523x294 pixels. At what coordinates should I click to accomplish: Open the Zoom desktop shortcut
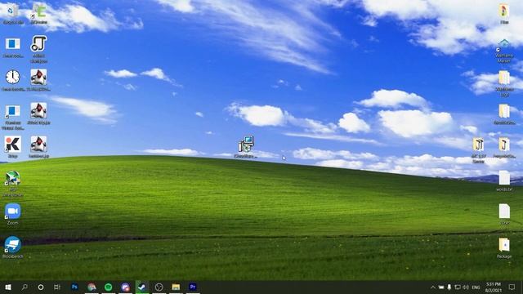pyautogui.click(x=13, y=214)
